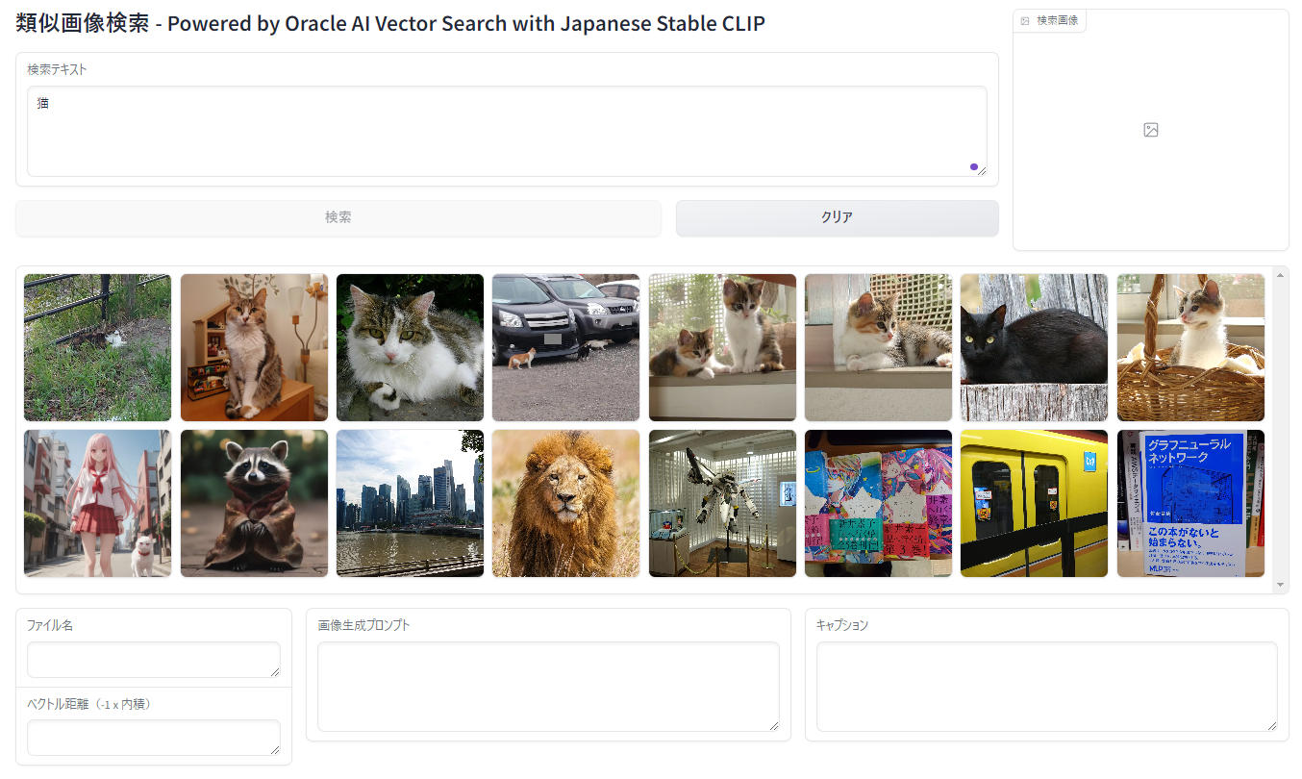
Task: Select the single calico kitten lying thumbnail
Action: click(x=878, y=347)
